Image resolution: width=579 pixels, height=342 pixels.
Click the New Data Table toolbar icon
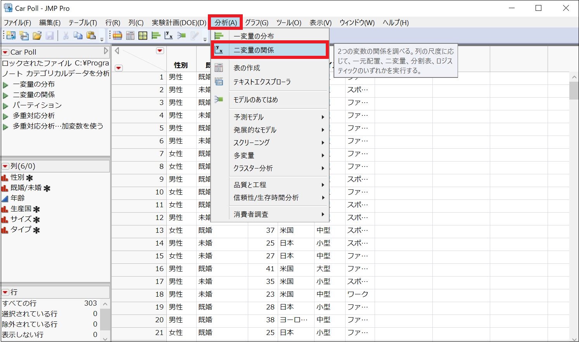tap(11, 36)
